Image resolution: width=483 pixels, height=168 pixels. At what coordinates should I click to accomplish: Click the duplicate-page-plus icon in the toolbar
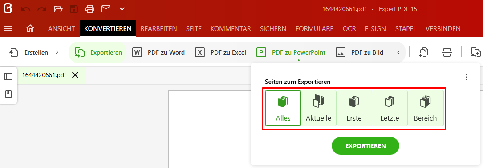[424, 52]
